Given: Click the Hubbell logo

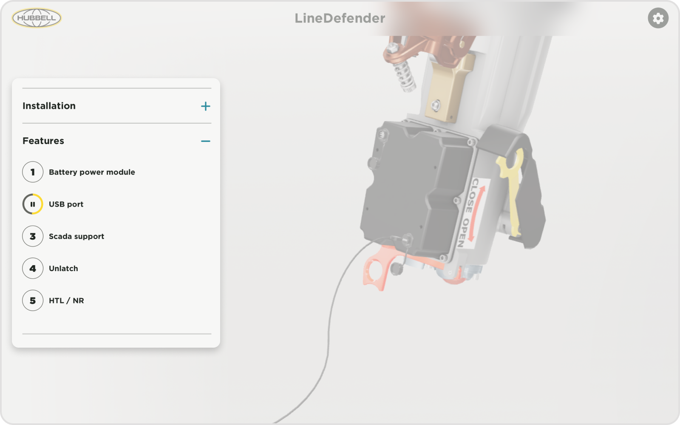Looking at the screenshot, I should pos(37,18).
